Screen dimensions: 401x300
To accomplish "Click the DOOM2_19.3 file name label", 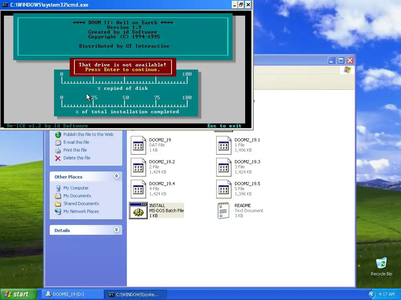I will [x=247, y=162].
